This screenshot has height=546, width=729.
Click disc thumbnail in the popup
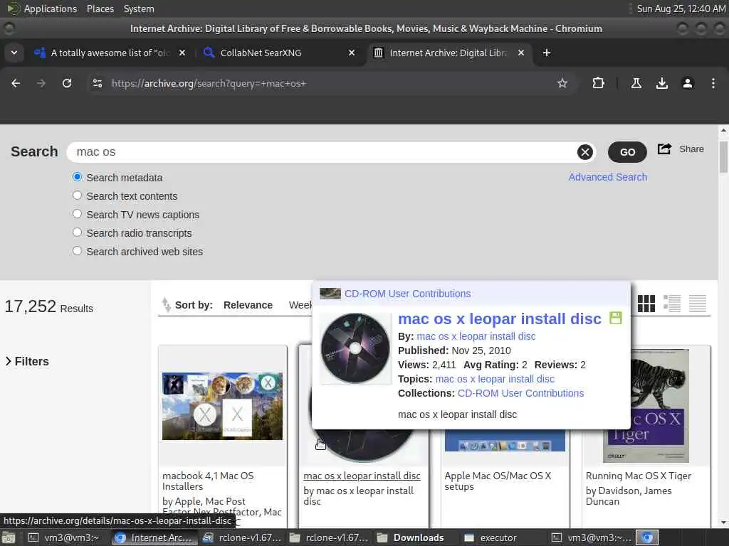point(356,348)
